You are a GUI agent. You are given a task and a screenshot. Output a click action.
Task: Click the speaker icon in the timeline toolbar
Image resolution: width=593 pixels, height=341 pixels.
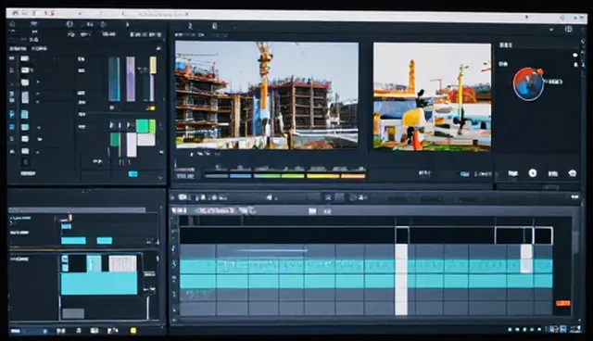click(x=270, y=197)
